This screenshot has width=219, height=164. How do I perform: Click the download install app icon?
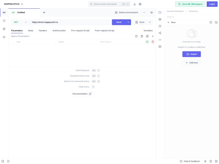click(134, 4)
